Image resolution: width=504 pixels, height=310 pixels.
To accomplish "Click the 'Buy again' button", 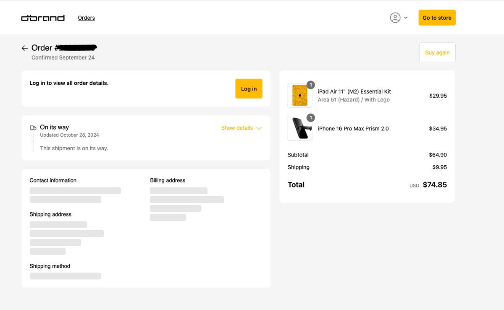I will pos(437,52).
